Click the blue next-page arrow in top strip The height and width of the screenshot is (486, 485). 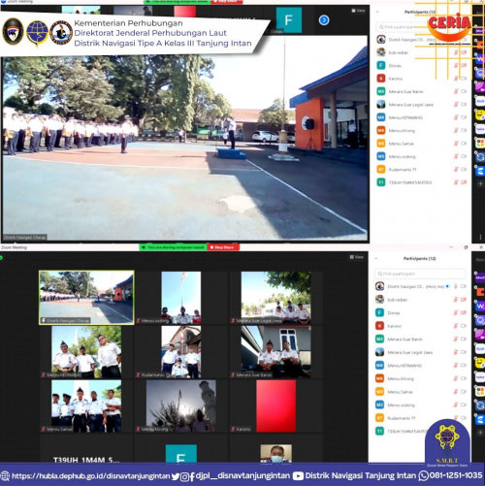pyautogui.click(x=324, y=20)
